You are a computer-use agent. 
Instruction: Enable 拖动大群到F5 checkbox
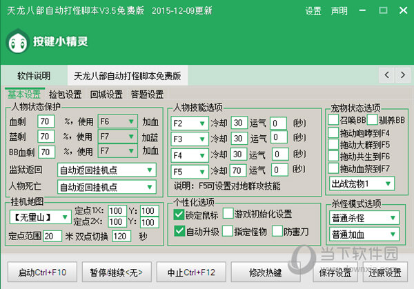(x=333, y=144)
